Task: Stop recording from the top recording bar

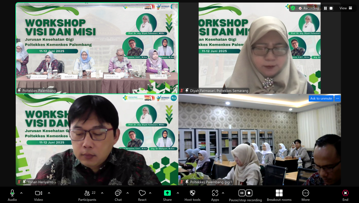Action: tap(331, 8)
